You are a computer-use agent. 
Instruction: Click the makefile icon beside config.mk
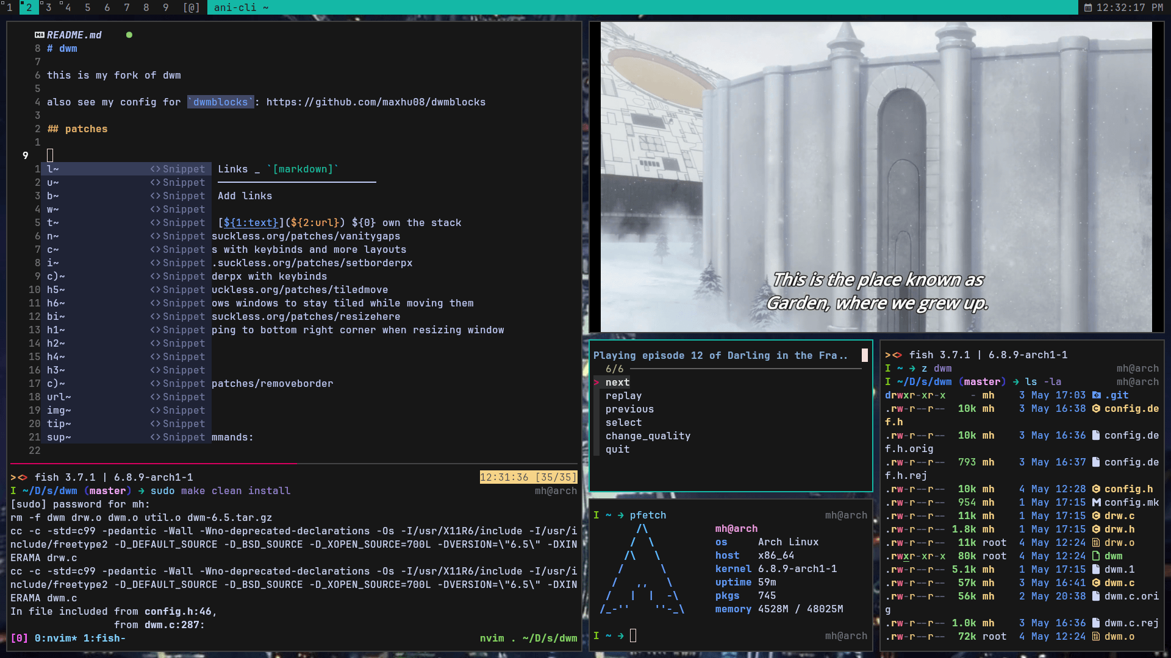(1097, 502)
